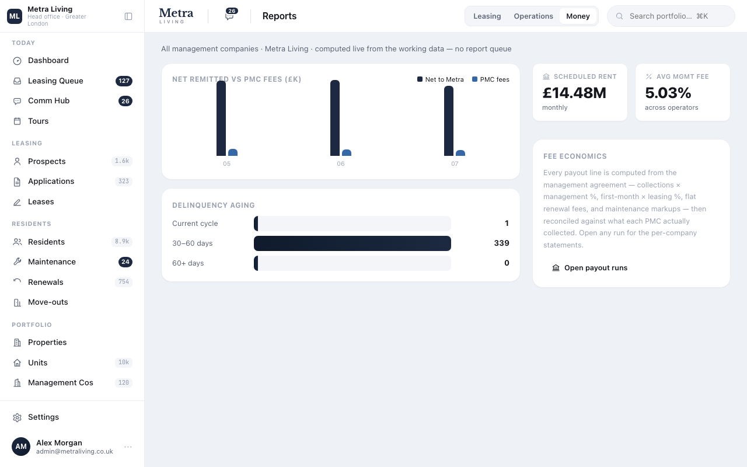Viewport: 747px width, 467px height.
Task: Open the Prospects list
Action: coord(72,162)
